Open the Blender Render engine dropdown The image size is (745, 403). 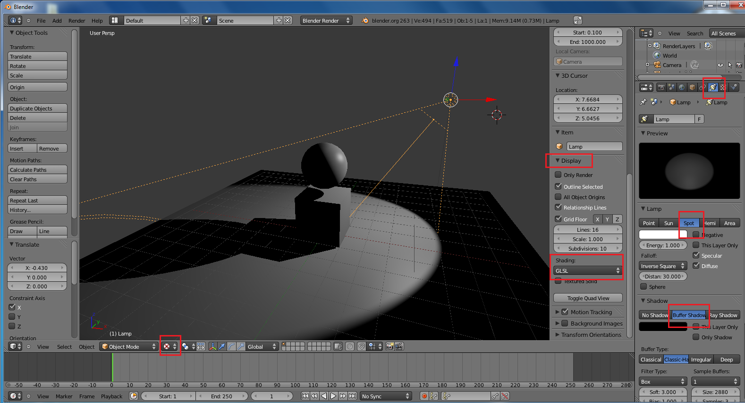(x=326, y=20)
